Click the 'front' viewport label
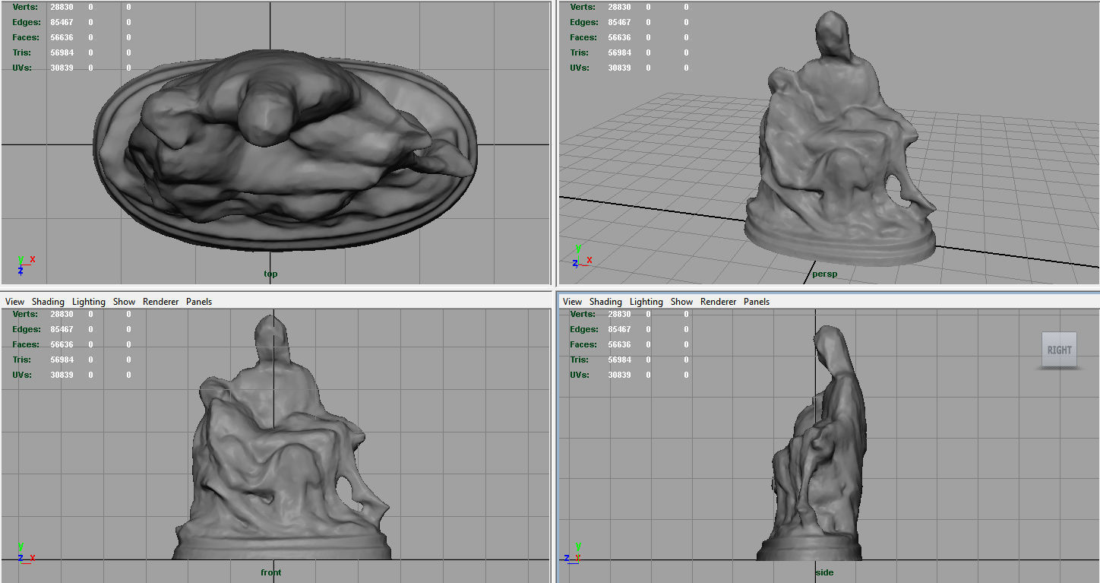Screen dimensions: 1100x583 (270, 572)
